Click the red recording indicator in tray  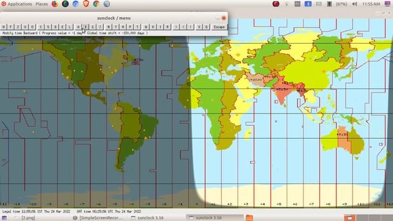click(x=276, y=4)
